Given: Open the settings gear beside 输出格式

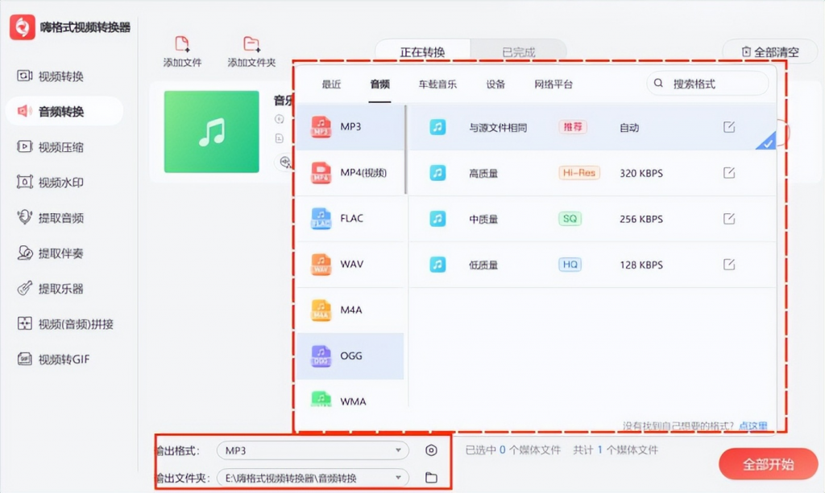Looking at the screenshot, I should coord(432,451).
